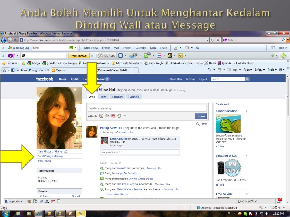The height and width of the screenshot is (217, 290).
Task: Expand the address bar history dropdown
Action: coord(208,40)
